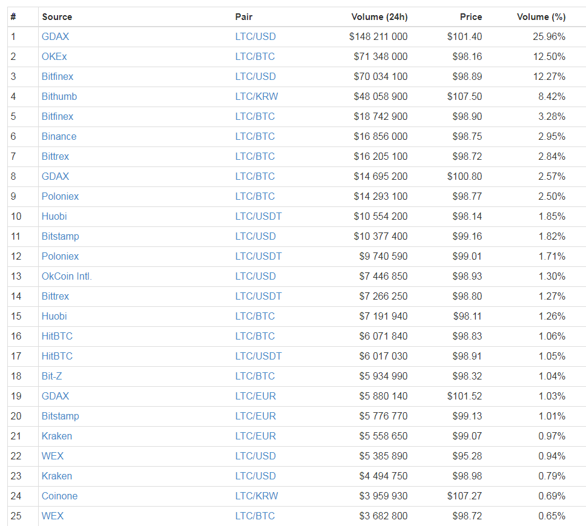Open the Binance source link

pos(59,136)
